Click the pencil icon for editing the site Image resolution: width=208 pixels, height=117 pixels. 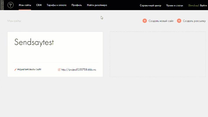pyautogui.click(x=16, y=70)
